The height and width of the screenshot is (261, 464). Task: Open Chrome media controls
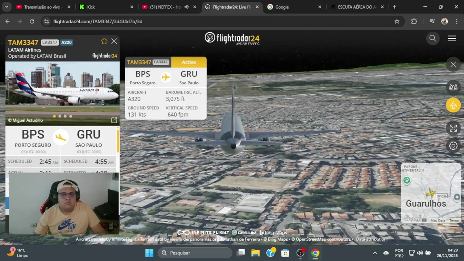point(432,21)
